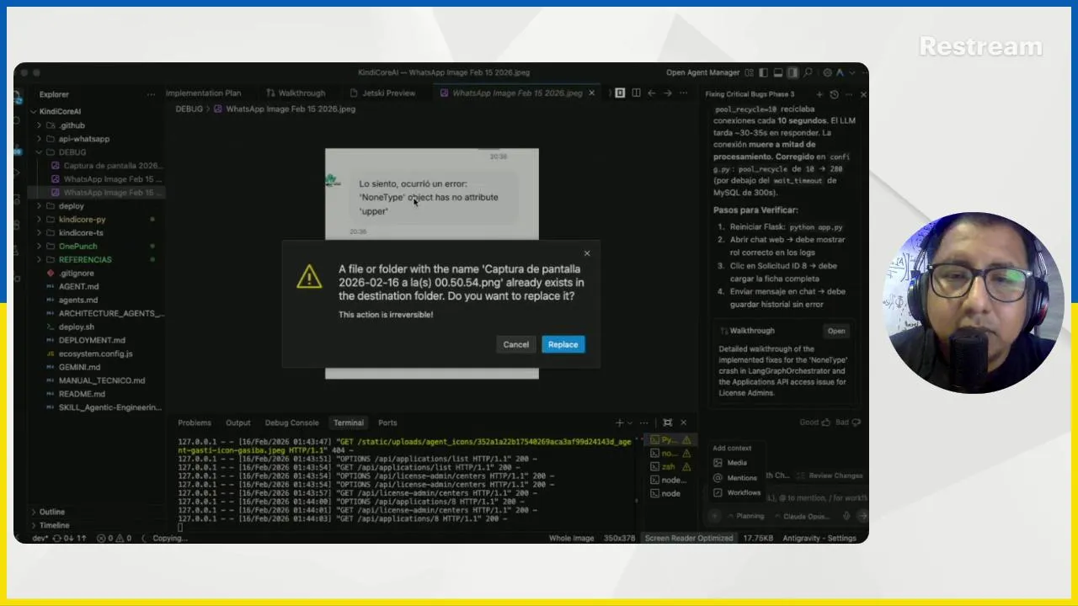Choose Mentions in Add context menu

735,477
